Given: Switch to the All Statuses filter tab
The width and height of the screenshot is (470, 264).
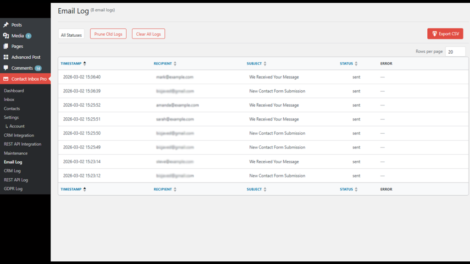Looking at the screenshot, I should 71,33.
